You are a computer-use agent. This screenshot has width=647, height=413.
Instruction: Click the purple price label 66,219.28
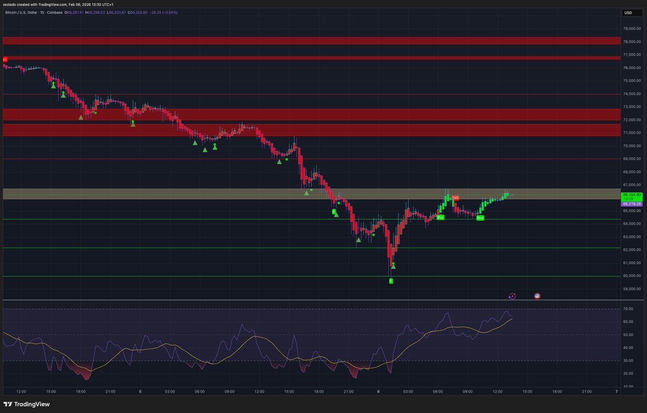point(632,204)
